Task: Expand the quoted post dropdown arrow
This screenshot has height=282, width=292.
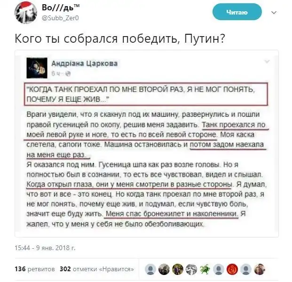Action: (267, 61)
